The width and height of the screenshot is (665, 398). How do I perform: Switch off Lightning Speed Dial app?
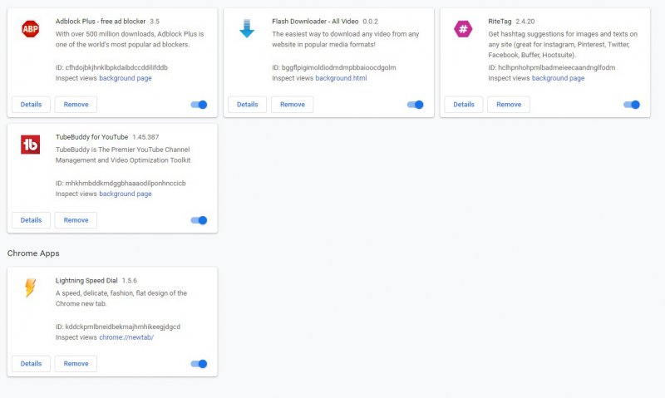coord(199,364)
